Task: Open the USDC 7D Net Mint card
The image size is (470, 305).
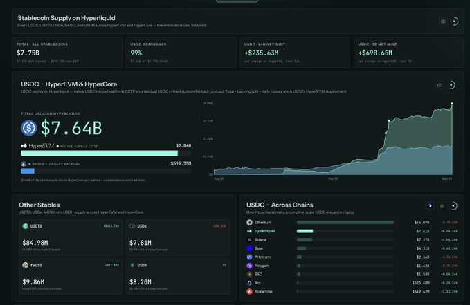Action: (x=409, y=53)
